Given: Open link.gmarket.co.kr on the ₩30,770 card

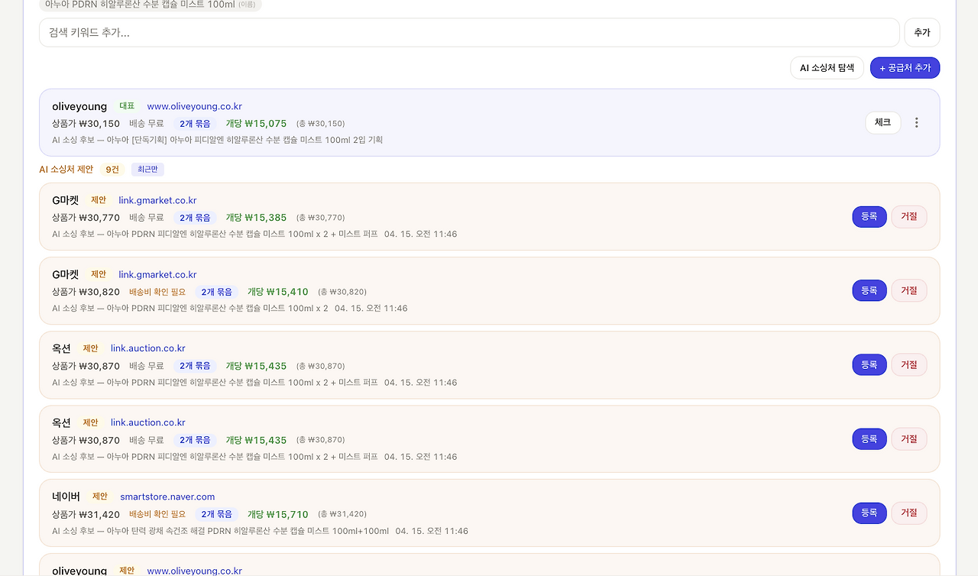Looking at the screenshot, I should (157, 200).
